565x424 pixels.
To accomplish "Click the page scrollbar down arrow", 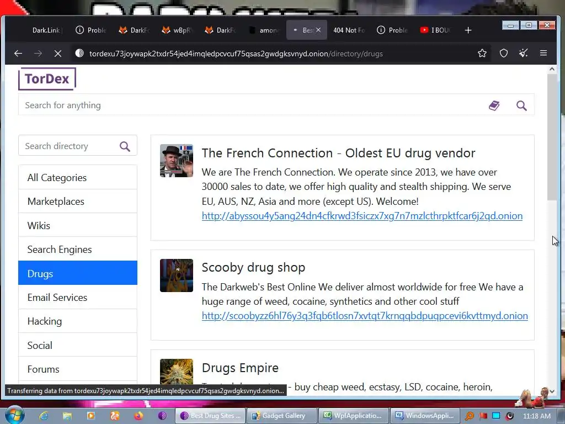I will (x=552, y=391).
